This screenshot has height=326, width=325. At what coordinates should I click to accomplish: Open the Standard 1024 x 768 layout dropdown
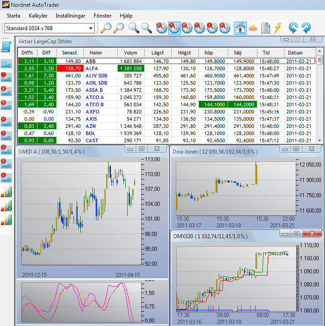pos(49,28)
